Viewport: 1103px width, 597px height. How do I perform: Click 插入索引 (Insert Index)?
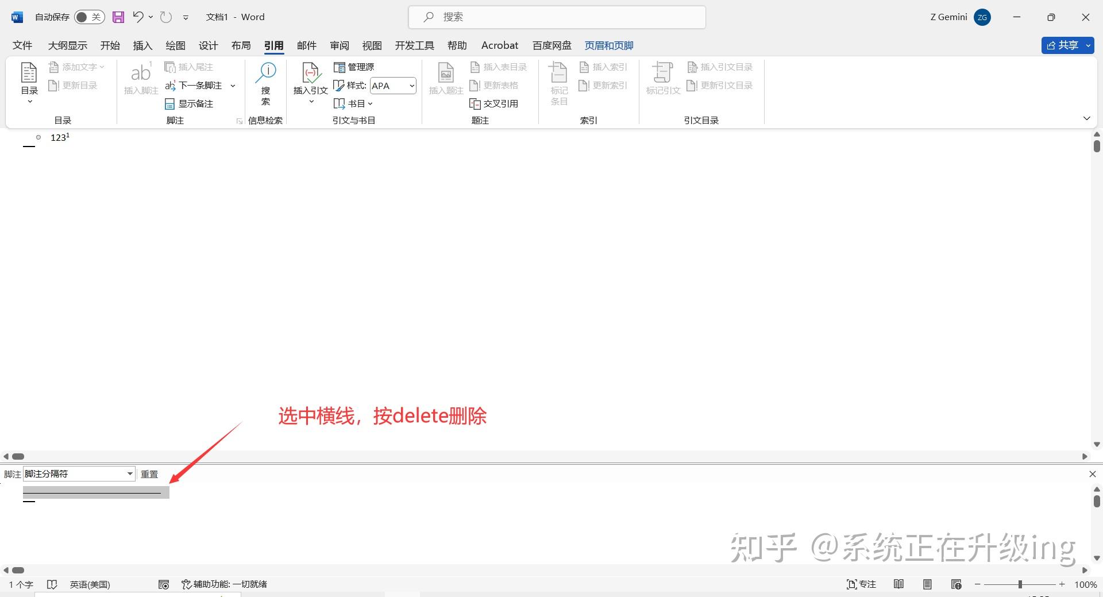(603, 67)
